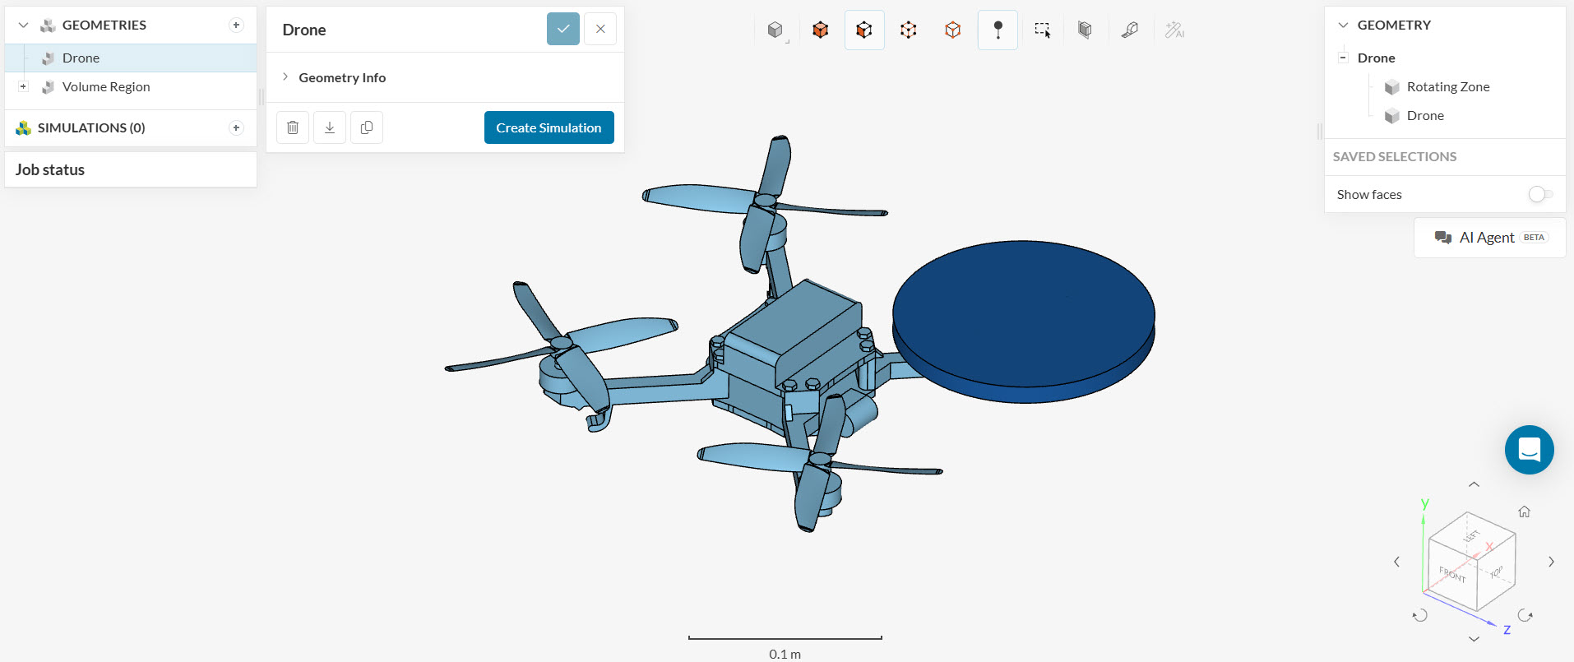Collapse the GEOMETRIES section
The image size is (1574, 662).
point(23,25)
